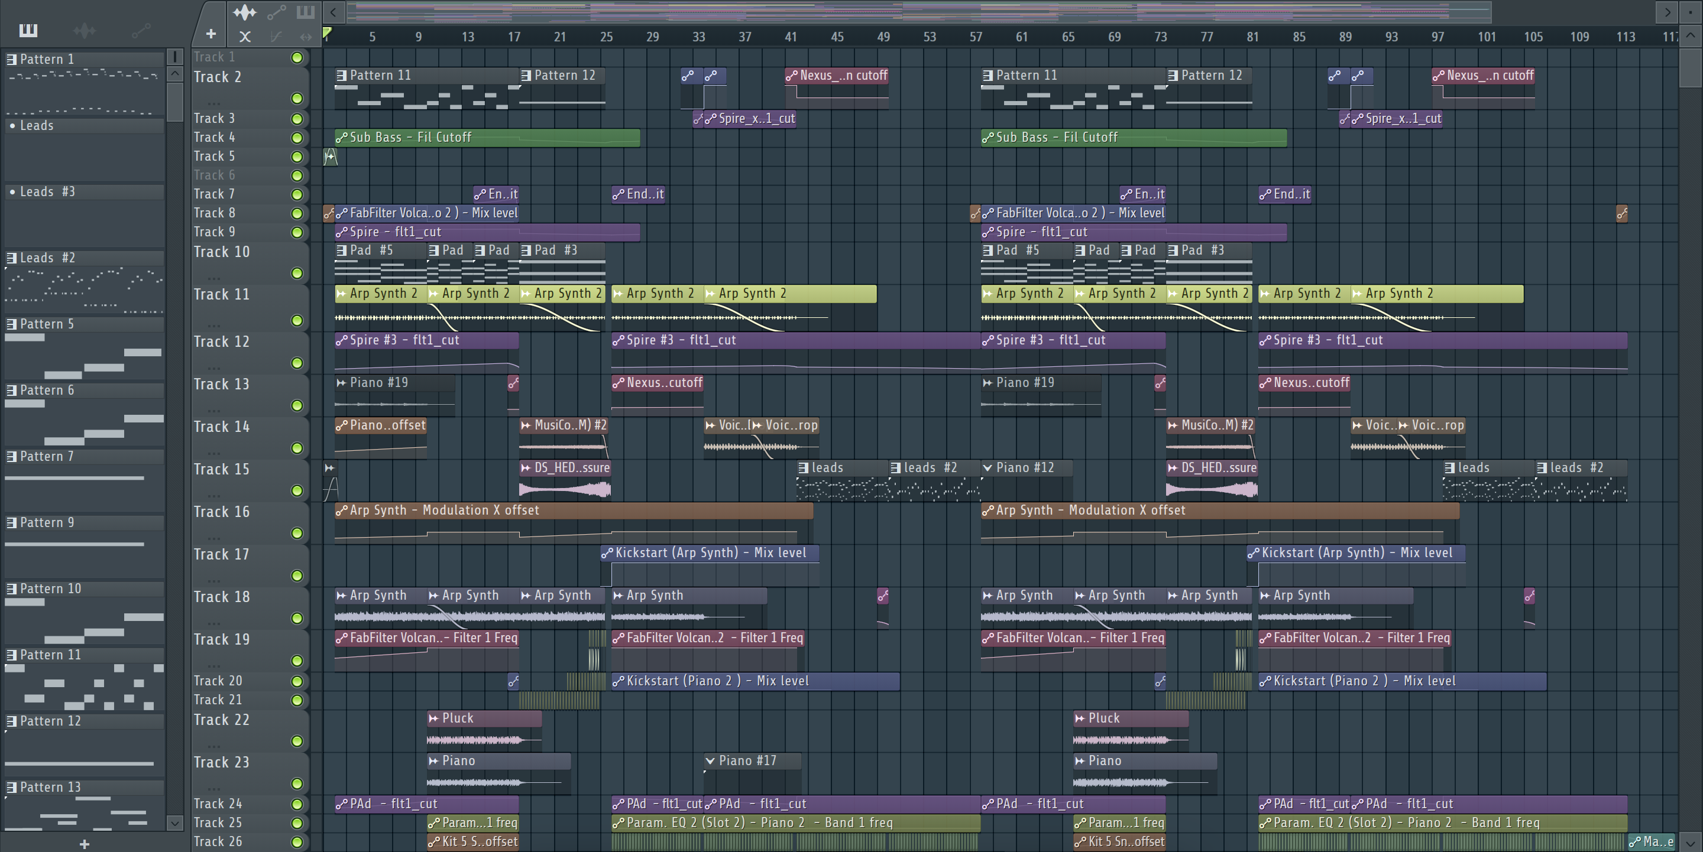Show patterns in the picker panel
This screenshot has height=852, width=1703.
tap(28, 30)
